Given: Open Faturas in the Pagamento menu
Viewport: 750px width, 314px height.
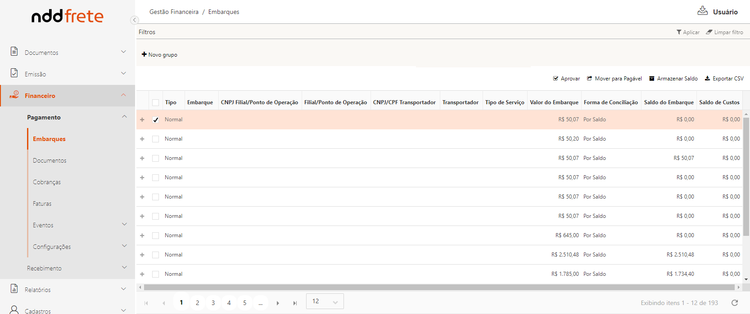Looking at the screenshot, I should tap(42, 203).
